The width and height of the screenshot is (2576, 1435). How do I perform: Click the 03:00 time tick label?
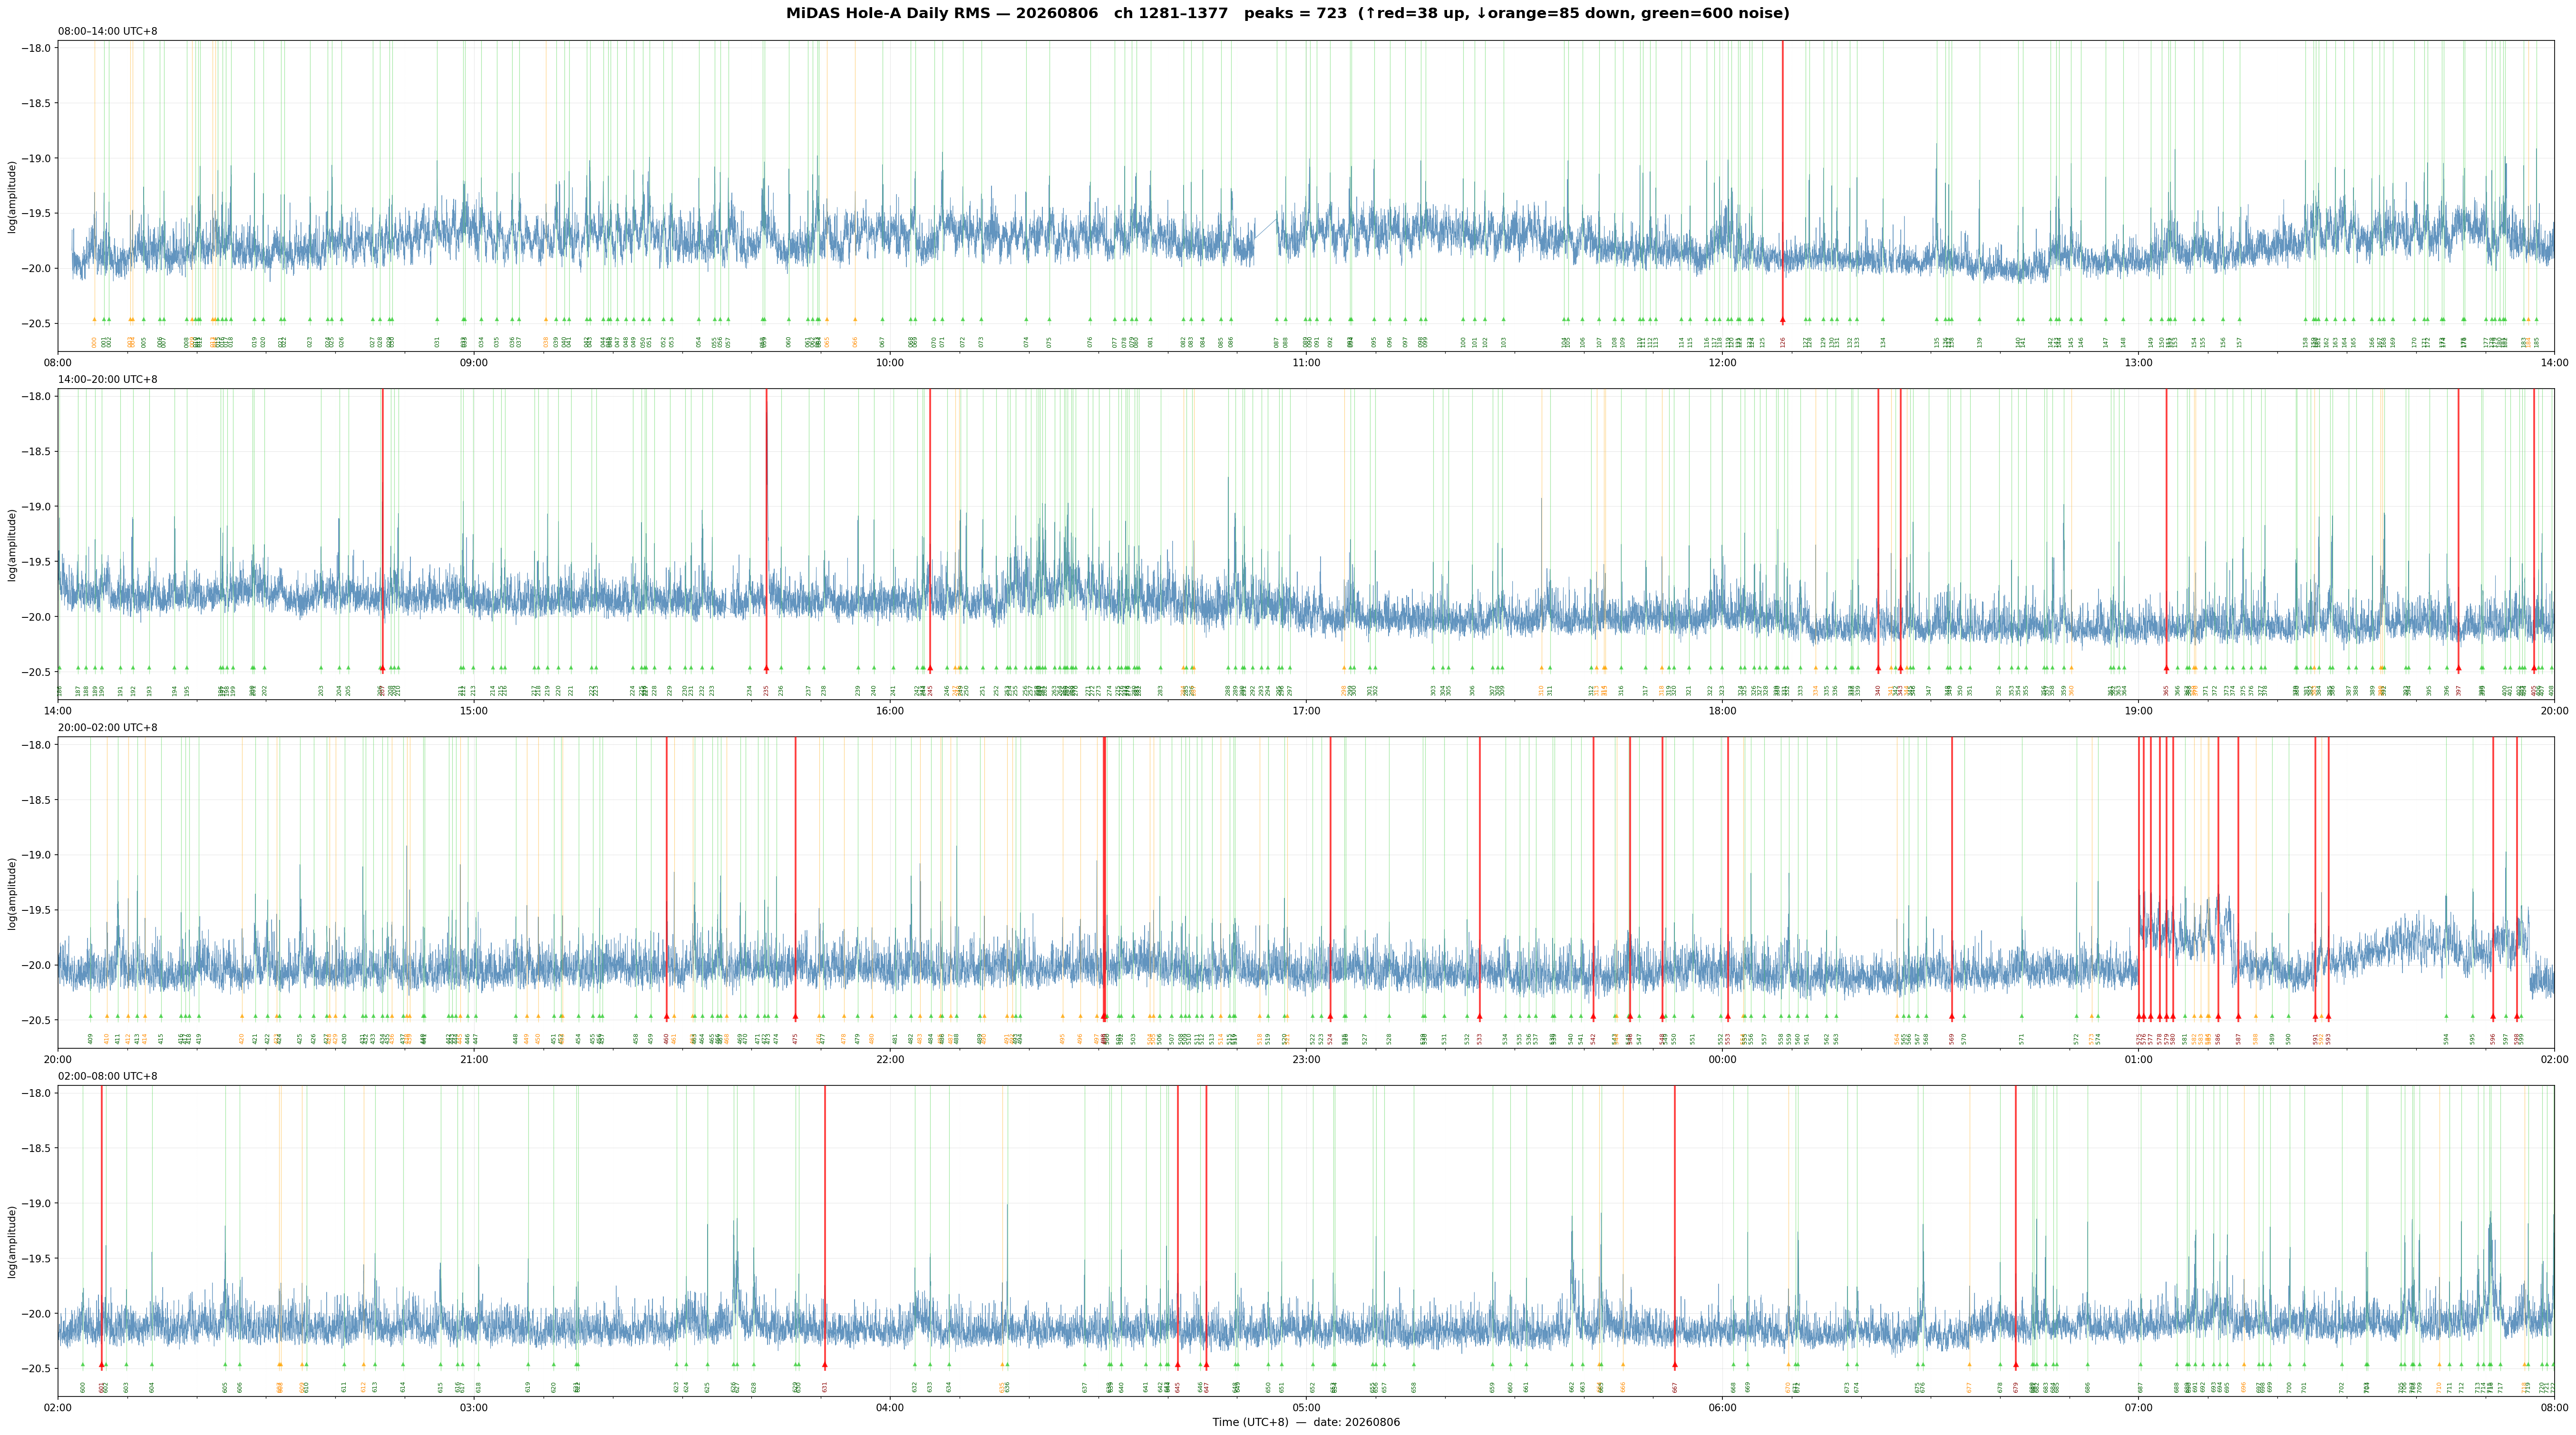click(474, 1408)
